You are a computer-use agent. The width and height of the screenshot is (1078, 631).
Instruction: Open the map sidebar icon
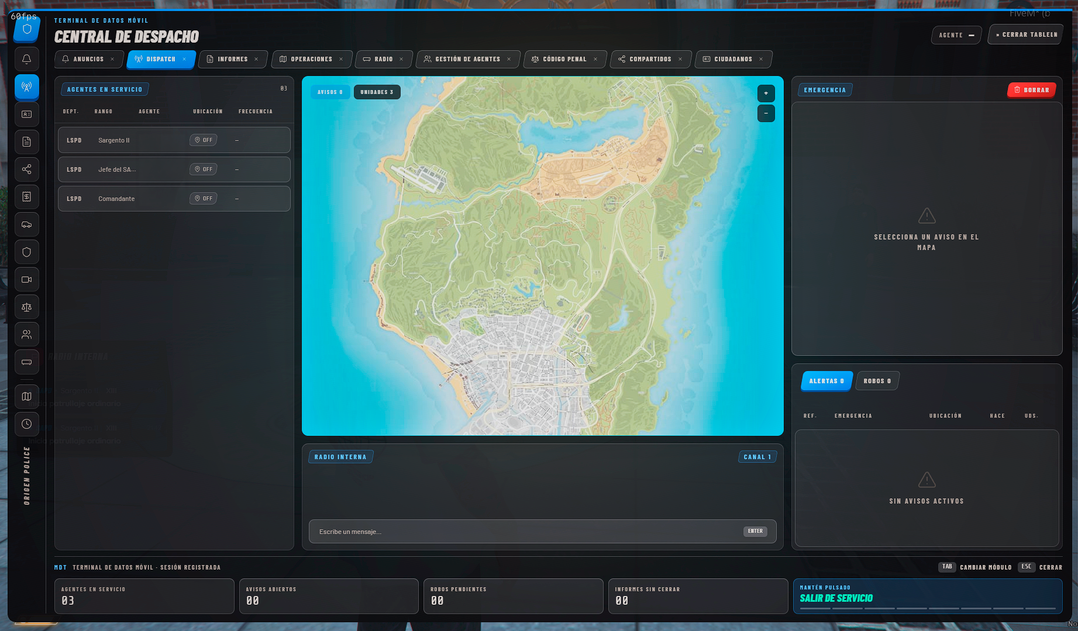coord(26,396)
